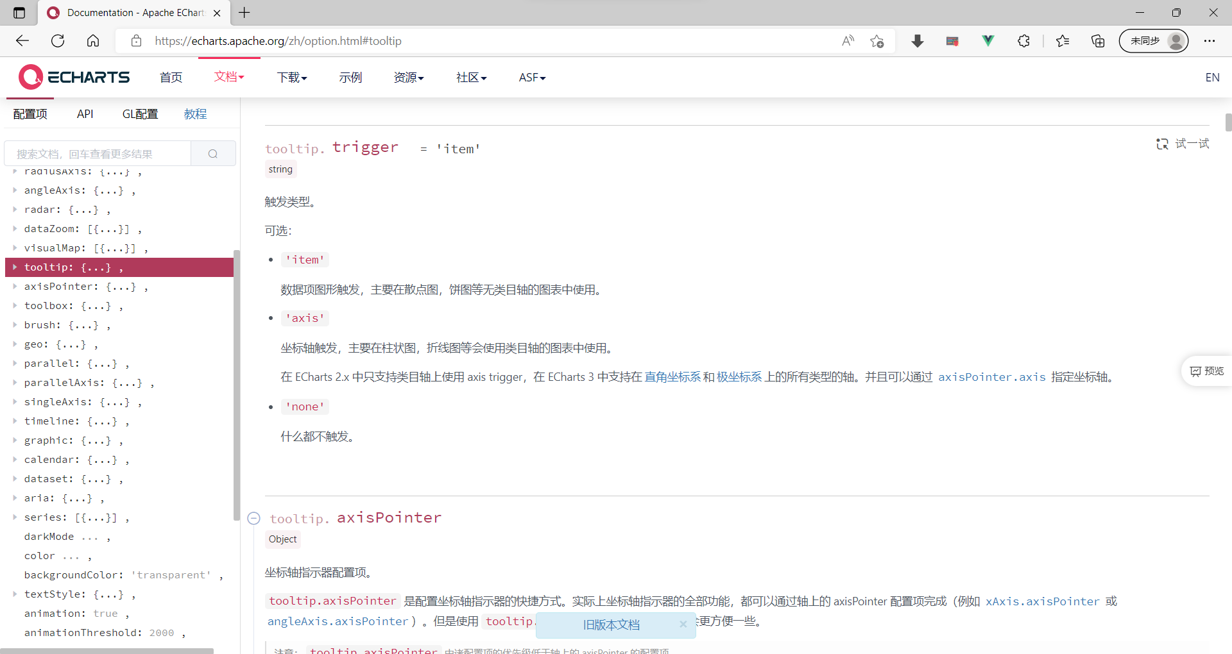View site information lock icon
Image resolution: width=1232 pixels, height=654 pixels.
[x=136, y=41]
